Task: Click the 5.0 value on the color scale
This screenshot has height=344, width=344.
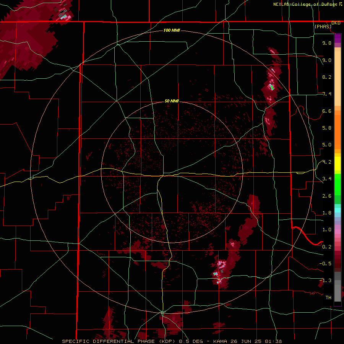Action: pos(327,145)
